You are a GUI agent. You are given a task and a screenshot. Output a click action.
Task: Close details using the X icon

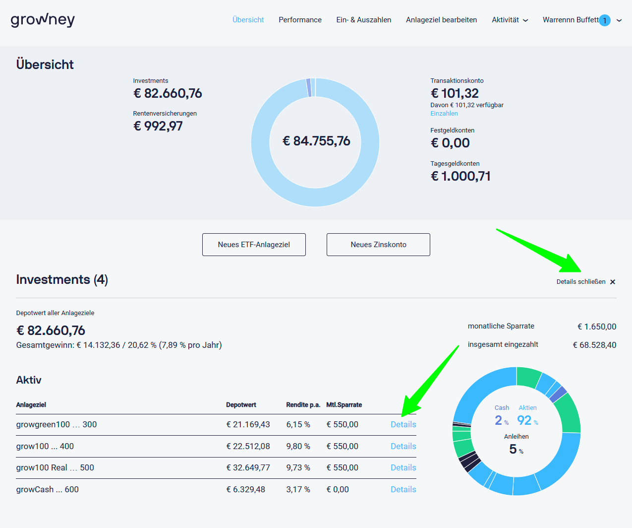(613, 282)
